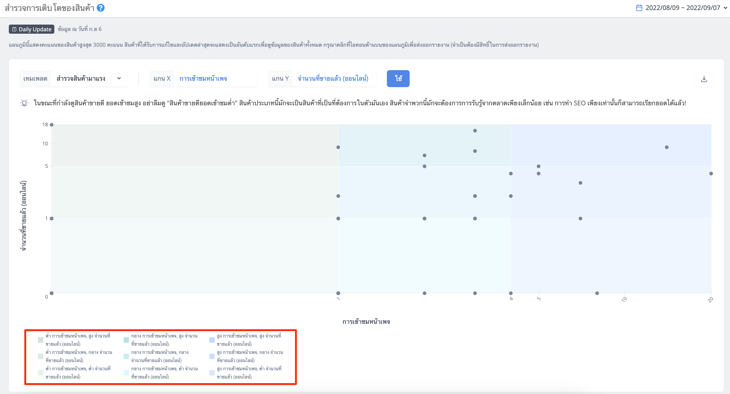This screenshot has height=394, width=730.
Task: Click x-axis title การเข้าชมหน้าเพจ below chart
Action: pyautogui.click(x=366, y=322)
